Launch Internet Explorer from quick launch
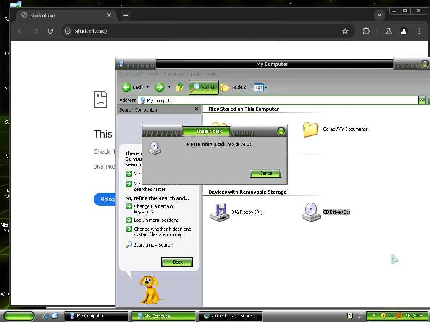 pyautogui.click(x=46, y=316)
